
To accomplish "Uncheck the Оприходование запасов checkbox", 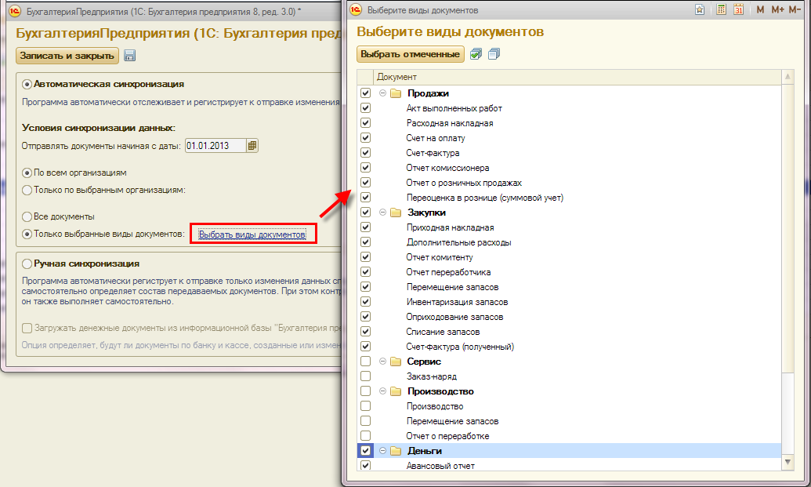I will point(365,317).
